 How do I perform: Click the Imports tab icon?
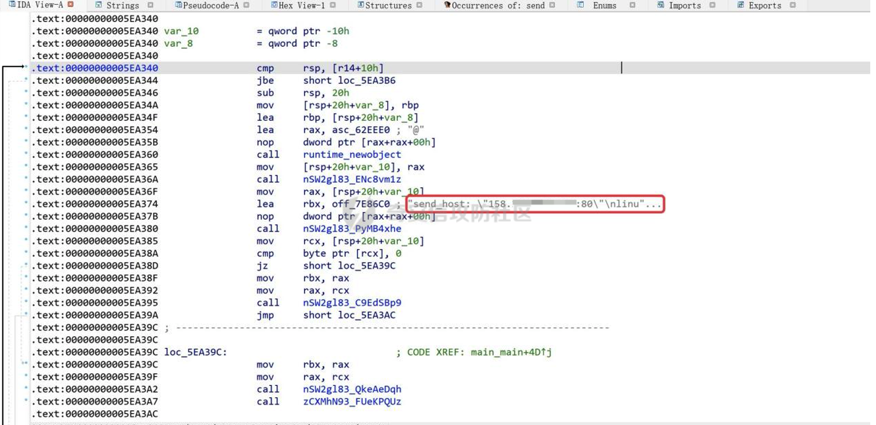coord(660,5)
